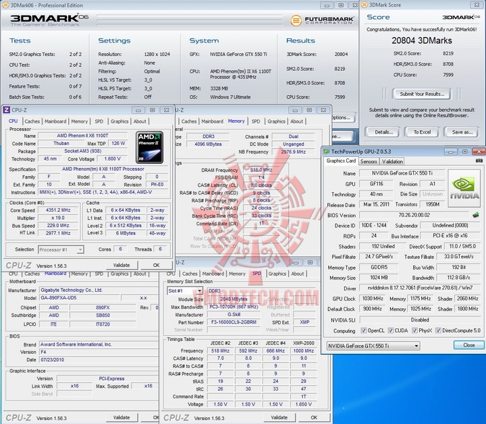486x424 pixels.
Task: Click the BIOS date 07/23/2010 field
Action: 99,360
